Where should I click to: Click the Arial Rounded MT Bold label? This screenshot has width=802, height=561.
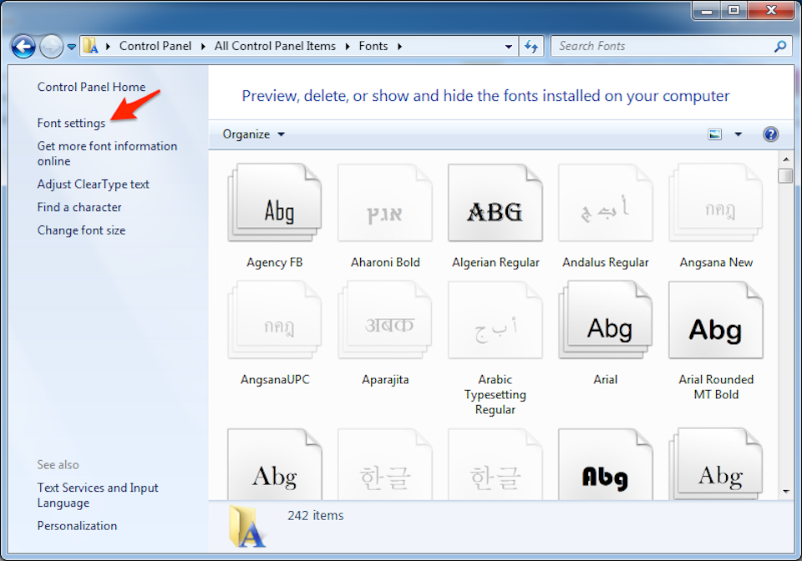pyautogui.click(x=716, y=387)
